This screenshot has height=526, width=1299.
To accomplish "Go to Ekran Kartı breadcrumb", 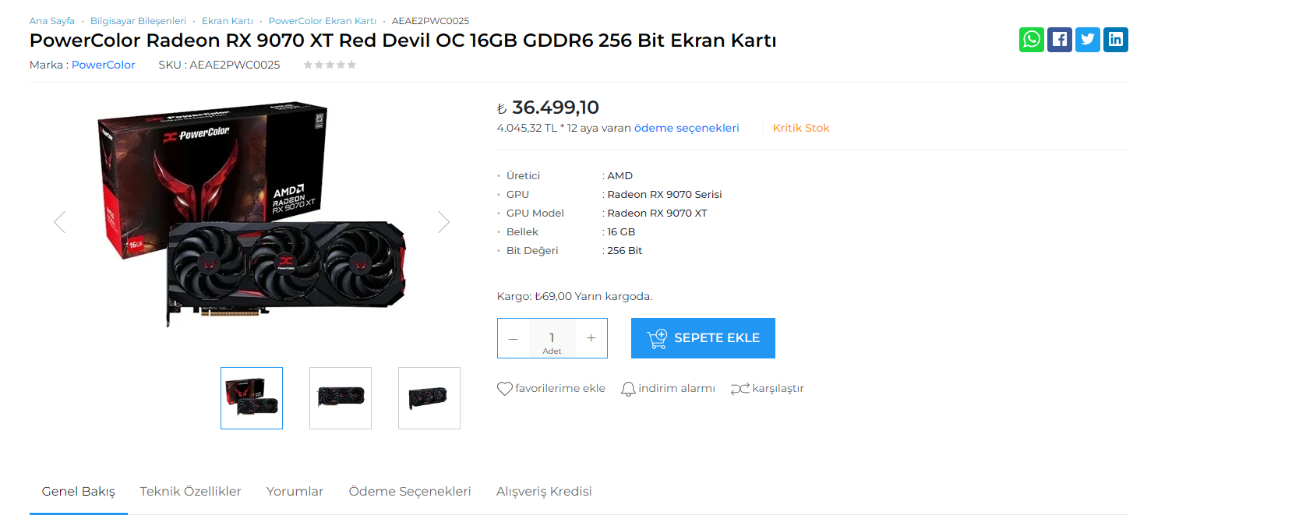I will [228, 21].
